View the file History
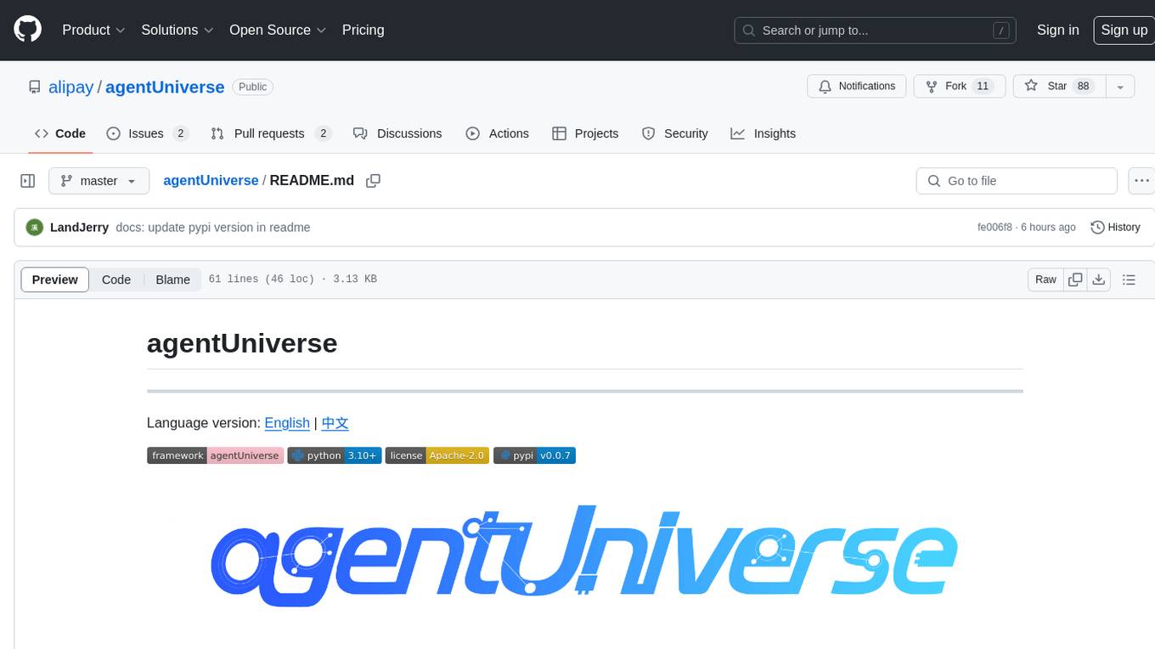The width and height of the screenshot is (1155, 649). coord(1115,228)
